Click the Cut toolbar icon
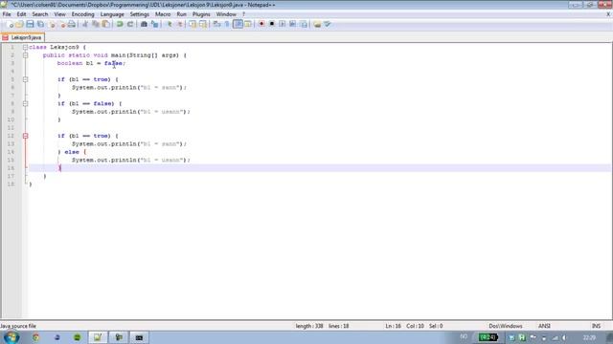This screenshot has height=344, width=613. [85, 24]
